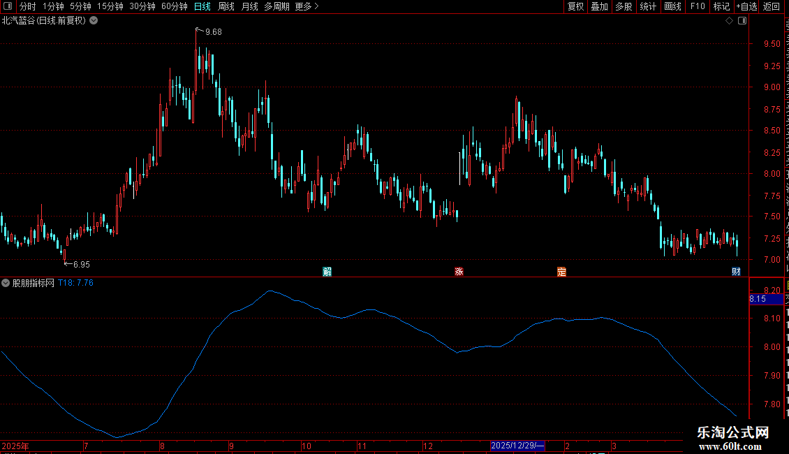The image size is (789, 454).
Task: Click the 7.00 price axis label
Action: click(x=772, y=260)
